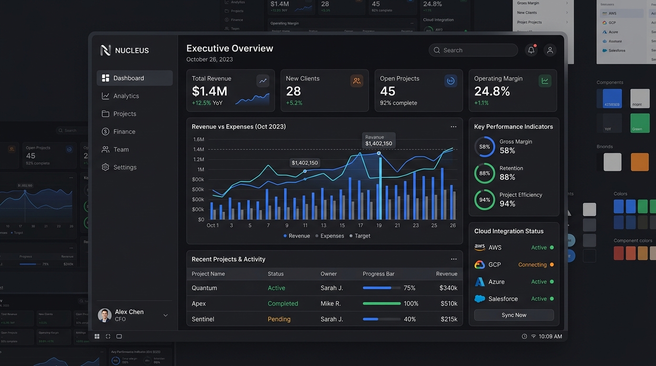Click the Total Revenue trend line icon

[x=263, y=81]
